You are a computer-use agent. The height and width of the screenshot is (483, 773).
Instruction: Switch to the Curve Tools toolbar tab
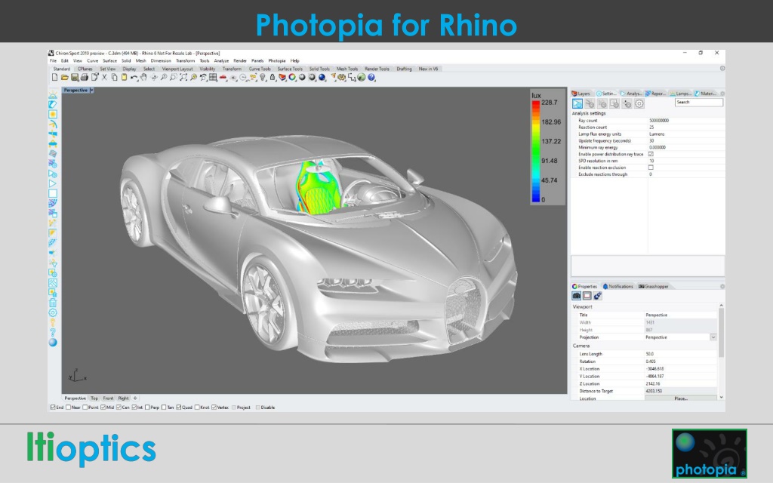(260, 69)
